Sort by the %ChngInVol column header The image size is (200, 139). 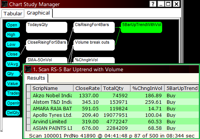tap(147, 88)
